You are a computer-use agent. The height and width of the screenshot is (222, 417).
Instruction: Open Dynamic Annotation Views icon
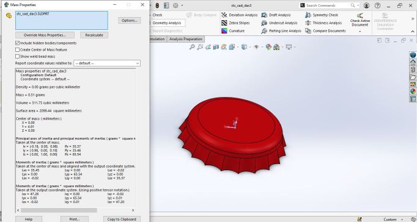tap(224, 47)
